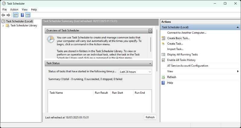Click the Back arrow toolbar icon

click(x=3, y=15)
